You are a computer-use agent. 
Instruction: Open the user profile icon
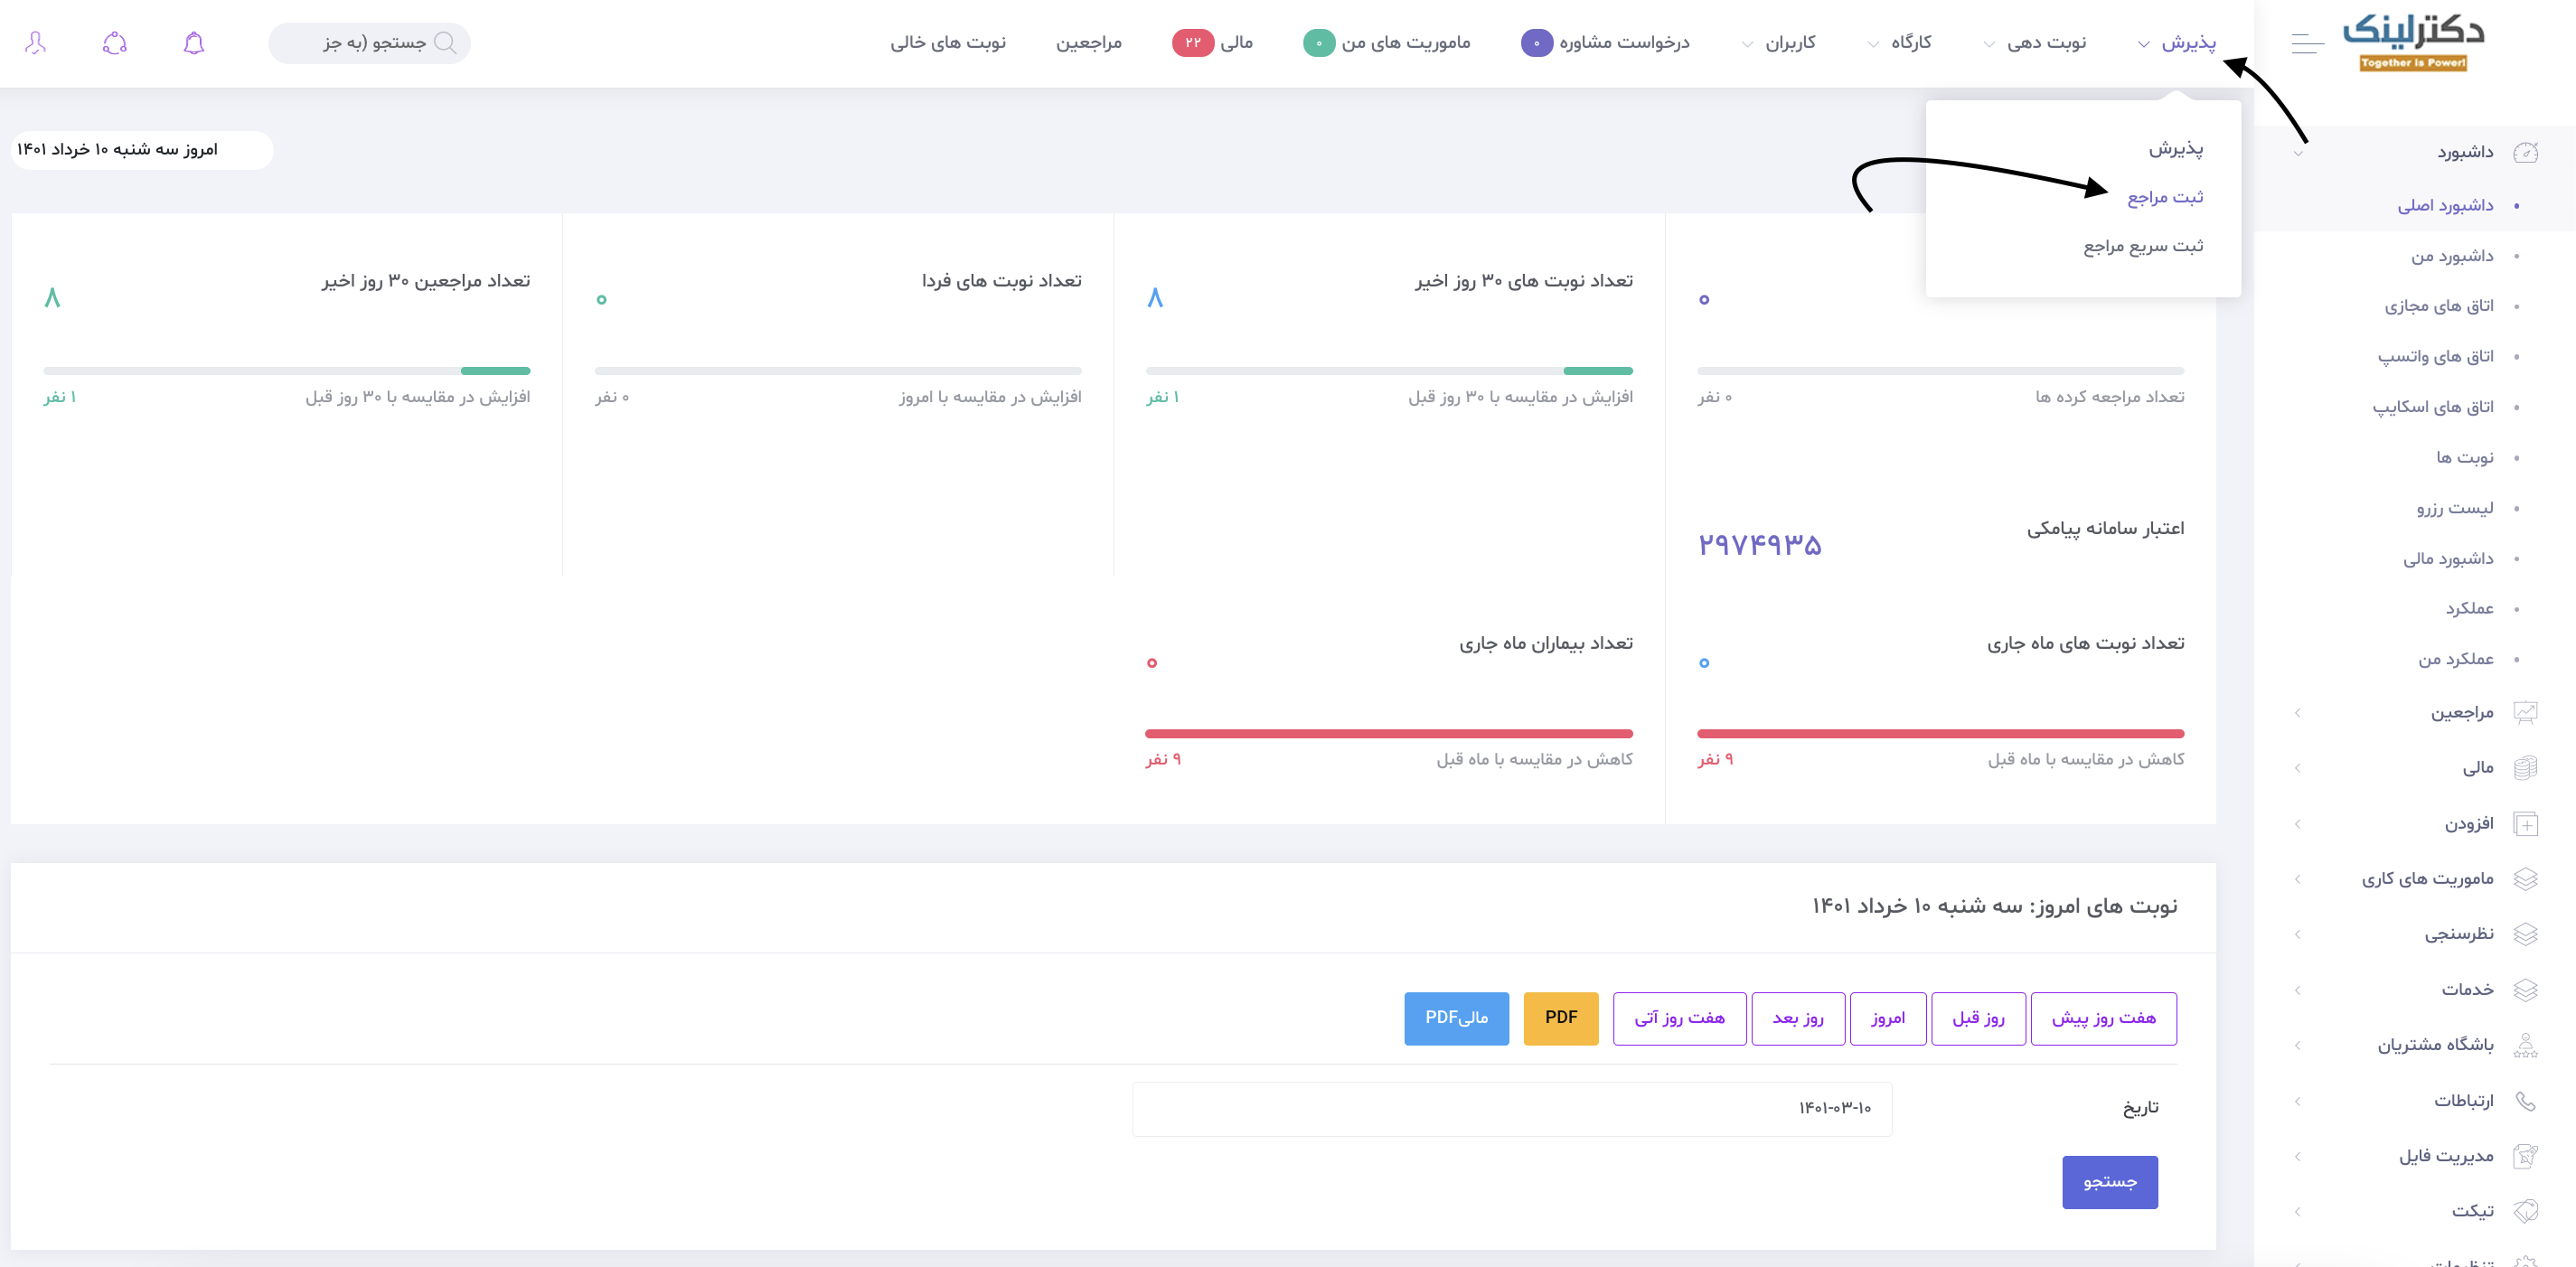click(x=35, y=43)
